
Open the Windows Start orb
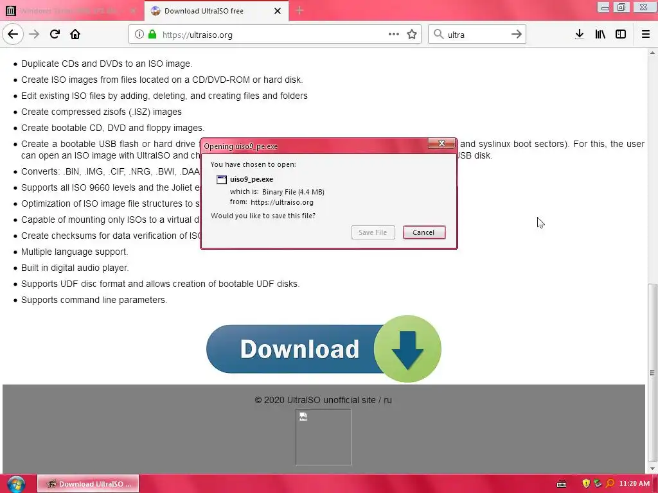(x=16, y=484)
